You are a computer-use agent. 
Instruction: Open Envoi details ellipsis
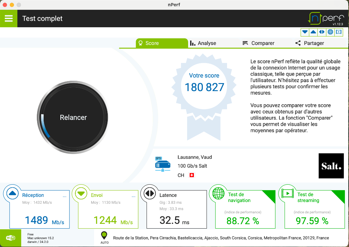coord(133,197)
